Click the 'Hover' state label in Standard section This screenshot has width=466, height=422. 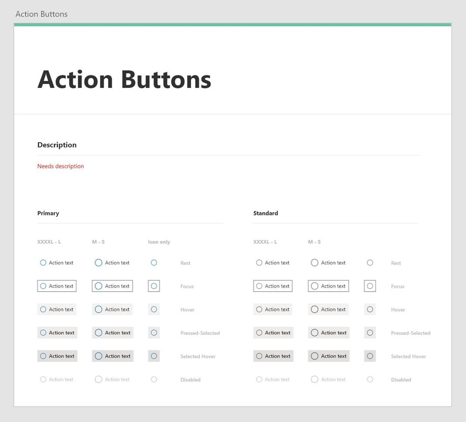pyautogui.click(x=398, y=310)
